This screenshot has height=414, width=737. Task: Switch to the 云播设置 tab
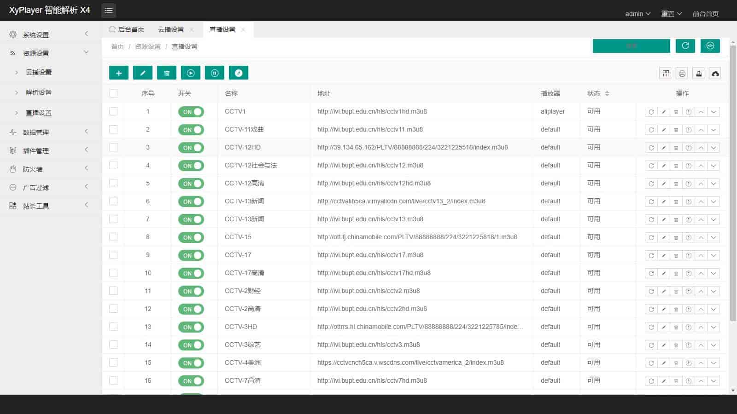(171, 29)
